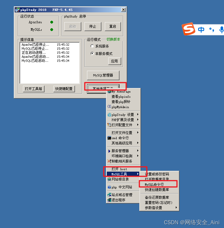This screenshot has width=224, height=228.
Task: Expand 打开配置文件 submenu arrow
Action: (138, 125)
